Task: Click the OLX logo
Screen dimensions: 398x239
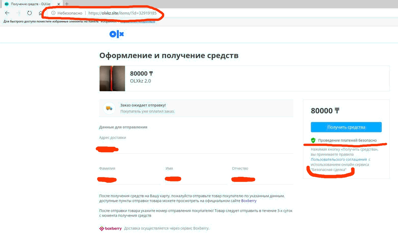Action: coord(116,34)
